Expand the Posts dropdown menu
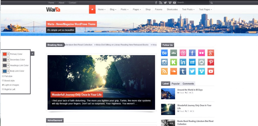Viewport: 258px width, 126px height. click(124, 9)
